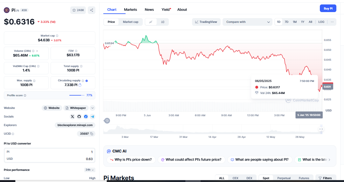Show Market cap info tooltip icon
This screenshot has height=182, width=344.
tap(57, 36)
